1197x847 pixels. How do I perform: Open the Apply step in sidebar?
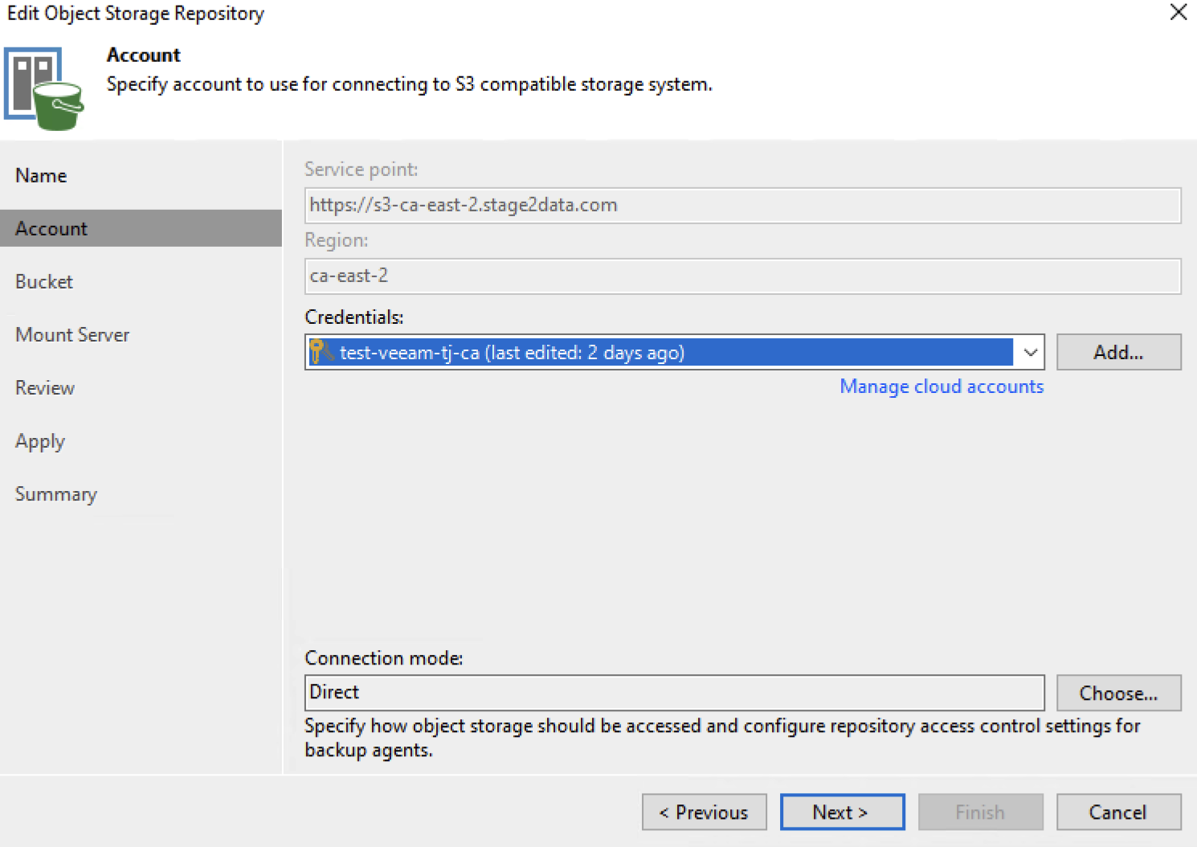40,441
